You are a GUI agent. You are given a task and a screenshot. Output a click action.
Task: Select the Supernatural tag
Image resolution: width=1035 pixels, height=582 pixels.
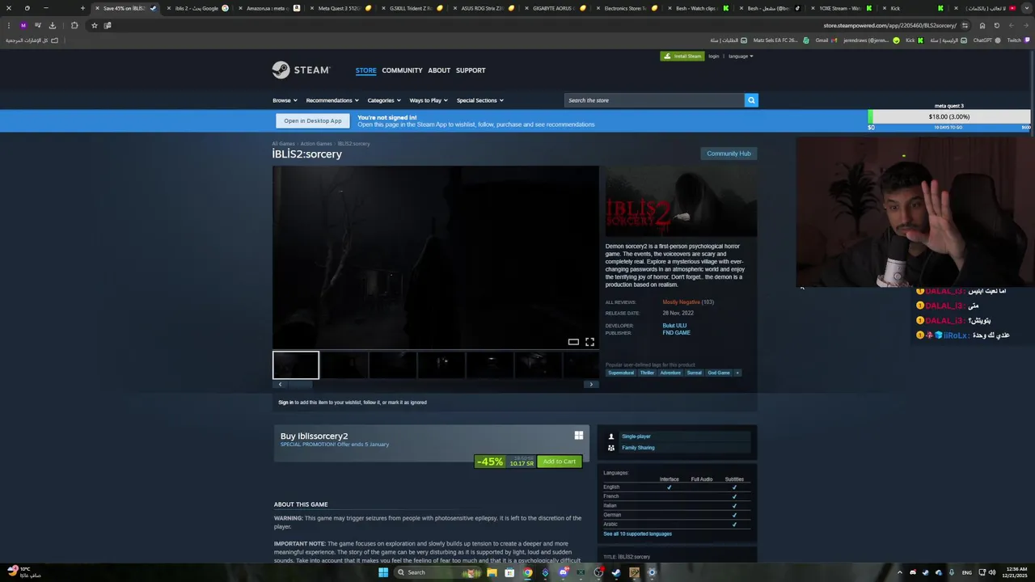pos(621,373)
